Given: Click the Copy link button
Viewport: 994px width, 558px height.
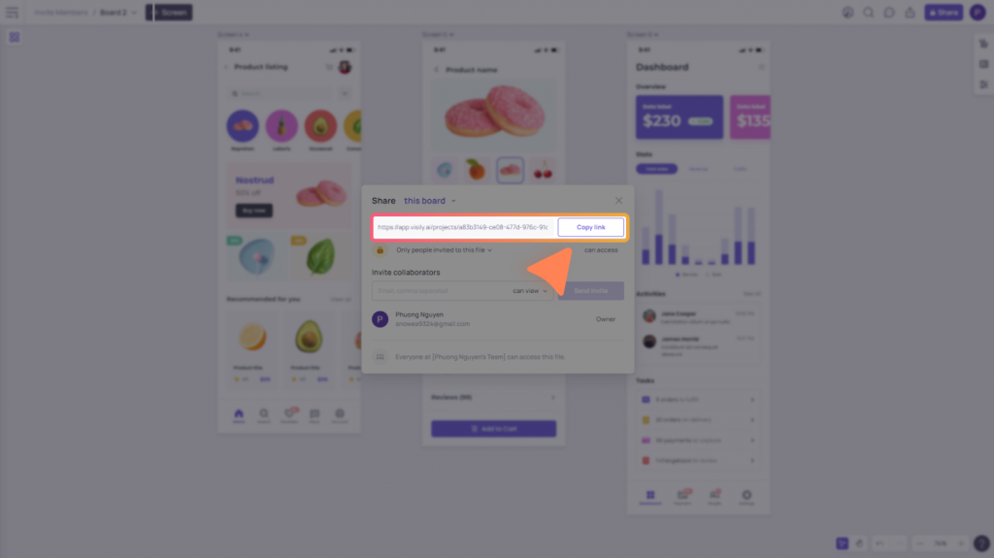Looking at the screenshot, I should tap(590, 227).
